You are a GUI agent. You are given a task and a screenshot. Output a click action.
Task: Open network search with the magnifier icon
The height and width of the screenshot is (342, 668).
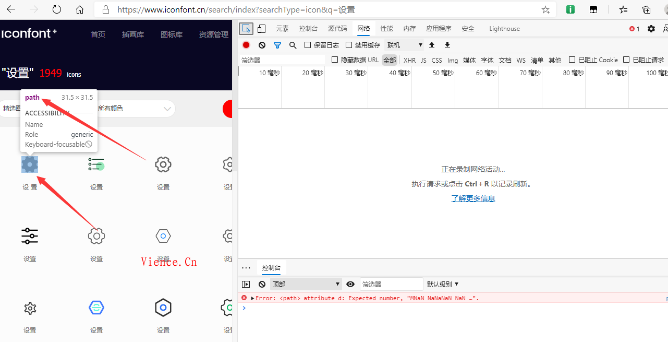pyautogui.click(x=293, y=45)
